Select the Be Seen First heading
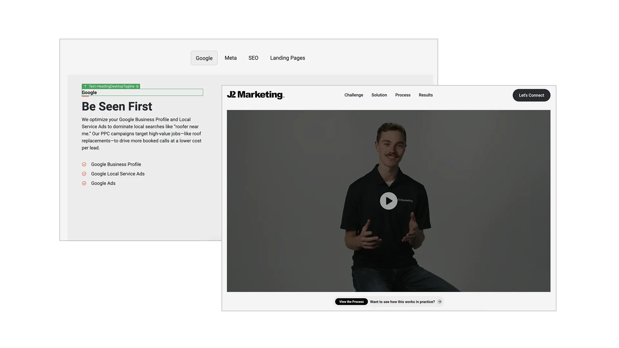The width and height of the screenshot is (619, 348). coord(117,106)
